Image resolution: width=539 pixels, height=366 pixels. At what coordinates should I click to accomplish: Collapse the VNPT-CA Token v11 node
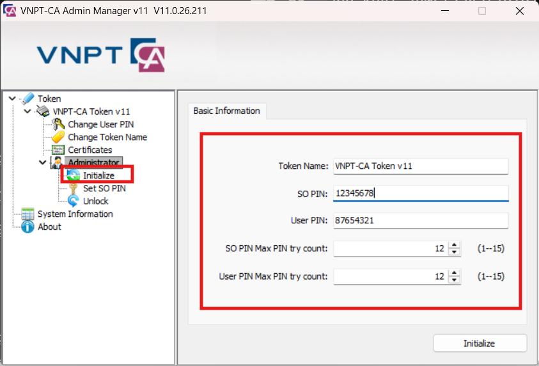(27, 111)
